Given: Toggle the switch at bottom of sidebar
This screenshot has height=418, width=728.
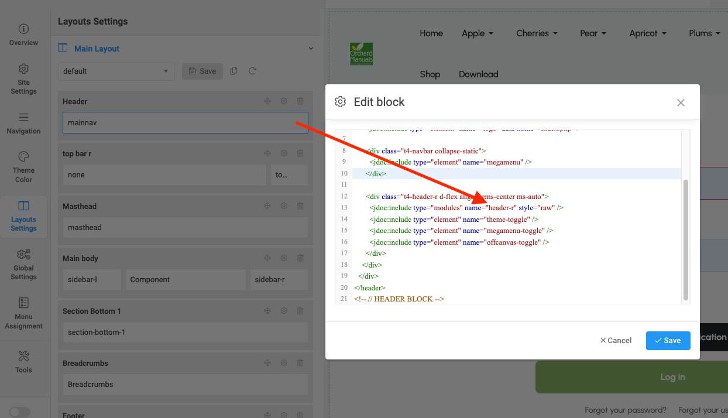Looking at the screenshot, I should point(20,412).
